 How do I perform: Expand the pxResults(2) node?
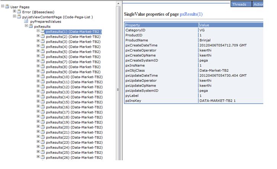38,36
